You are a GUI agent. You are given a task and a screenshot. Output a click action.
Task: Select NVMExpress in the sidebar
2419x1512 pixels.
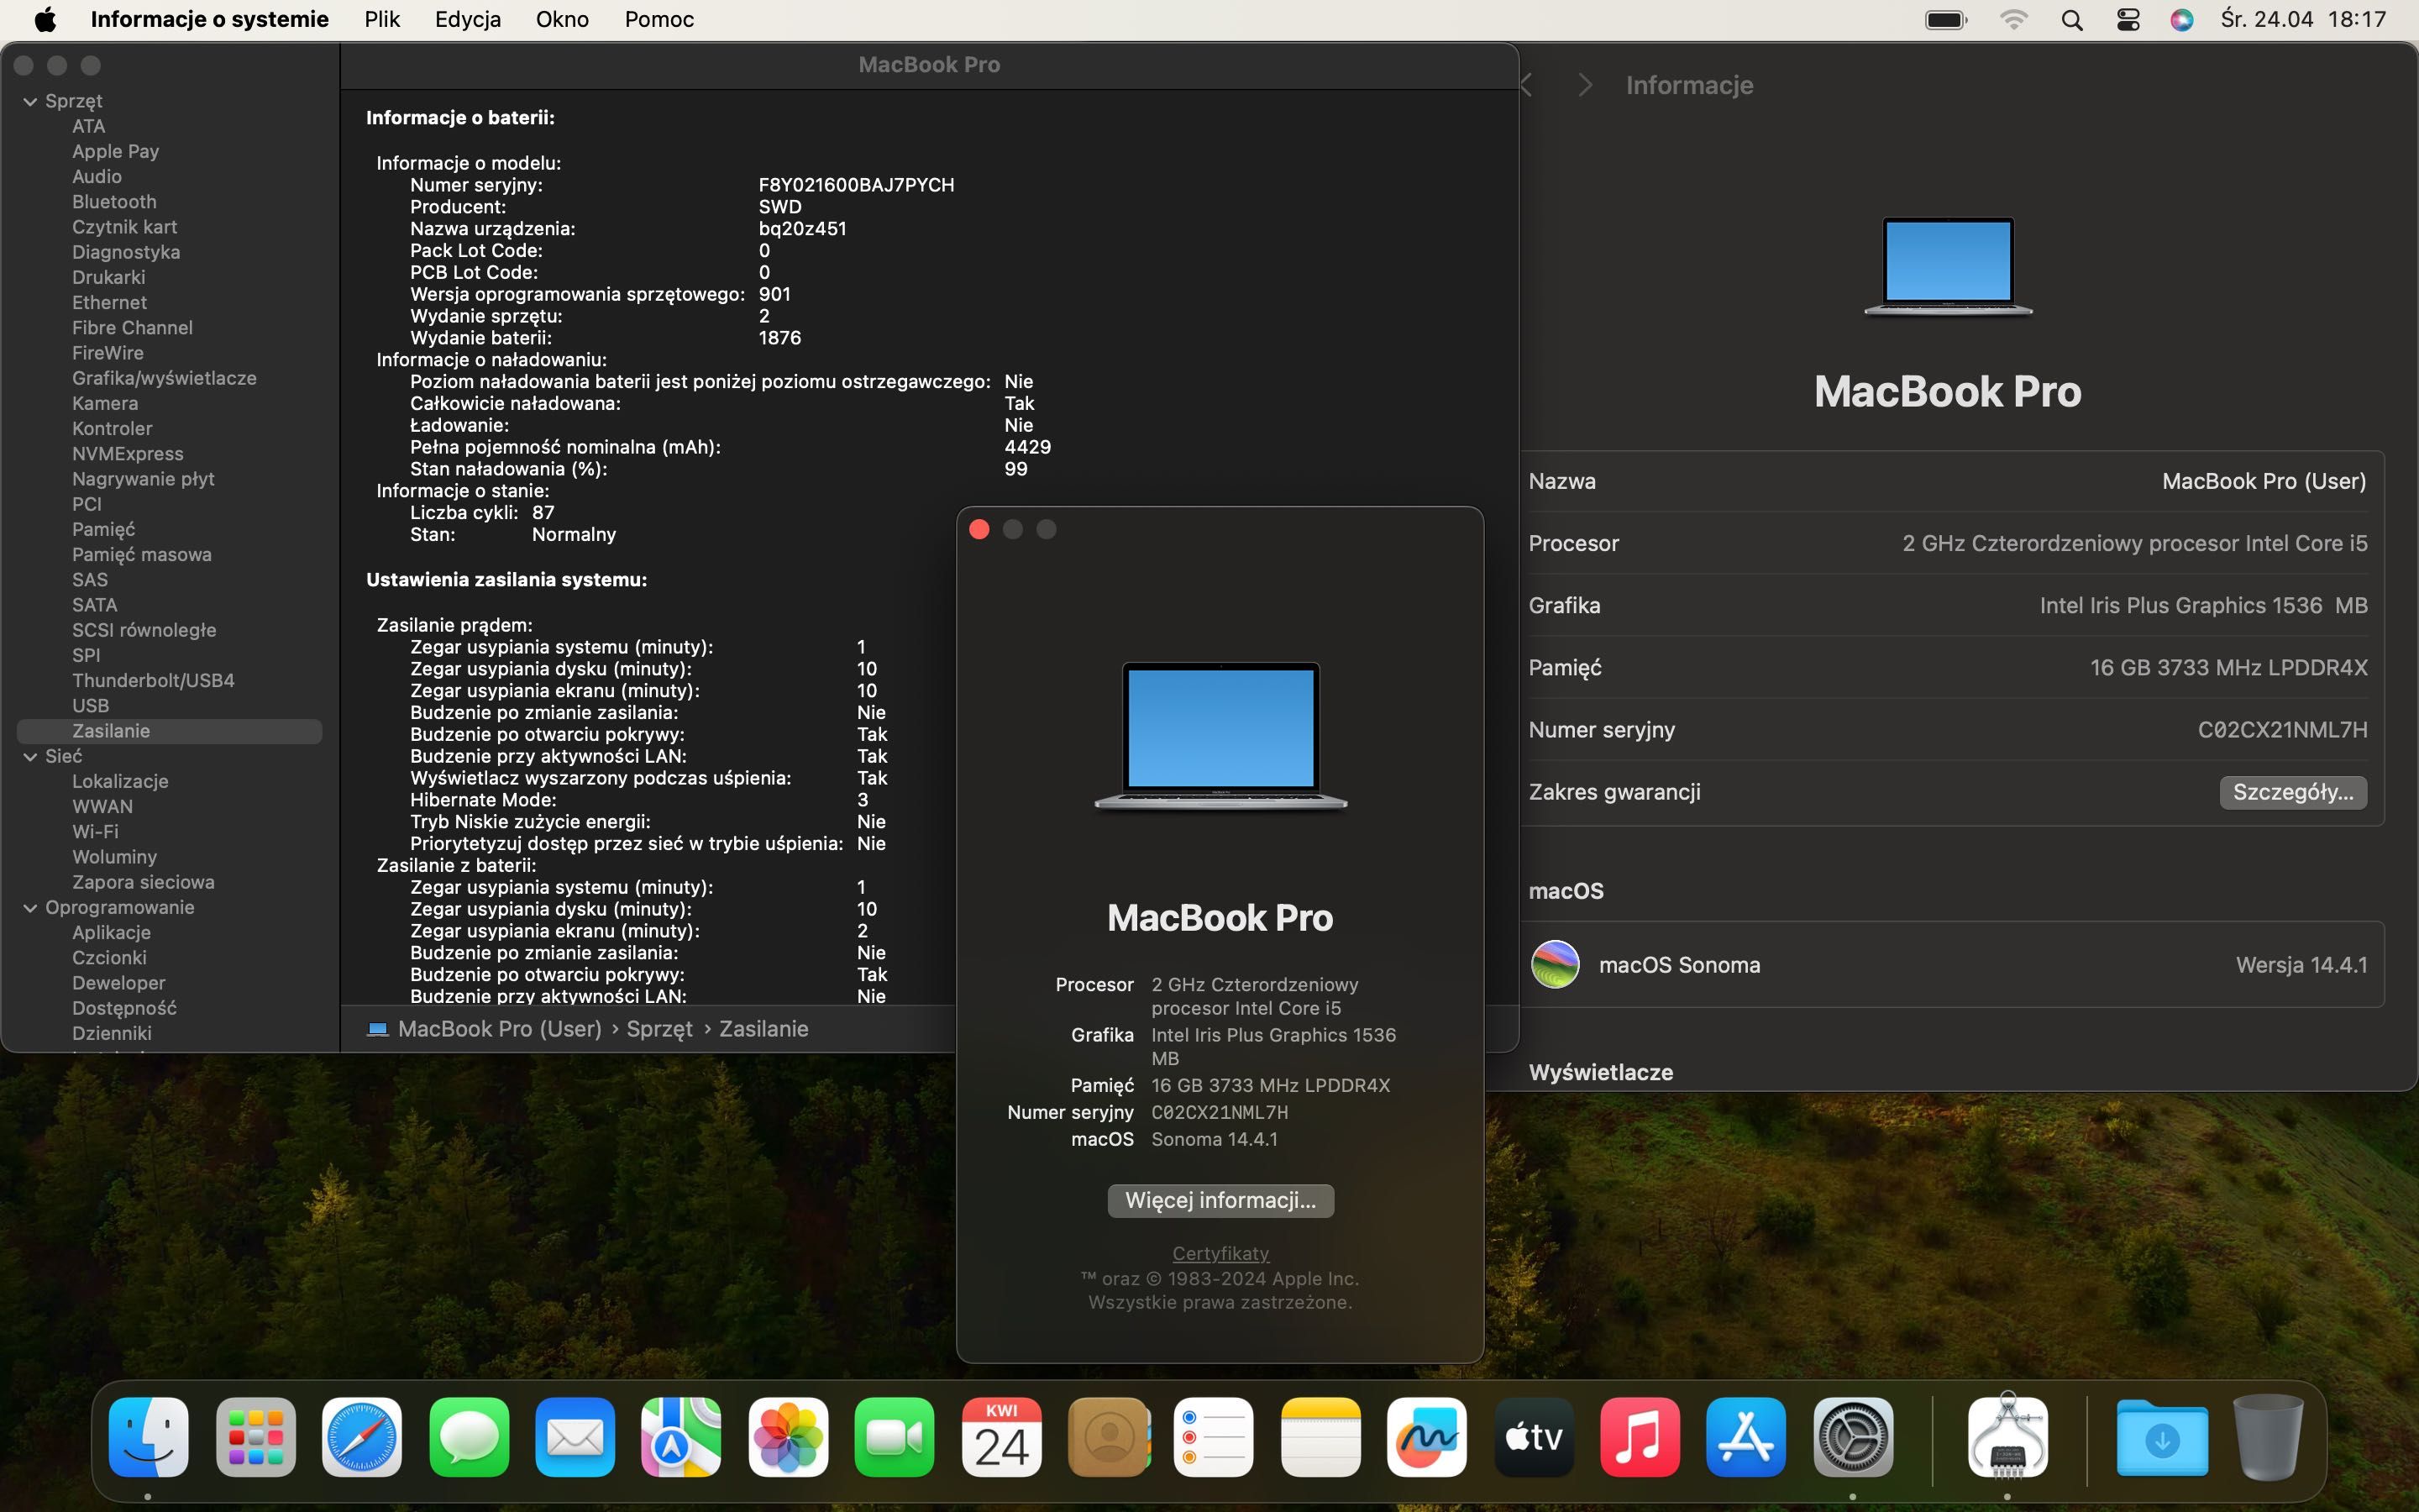click(x=127, y=454)
